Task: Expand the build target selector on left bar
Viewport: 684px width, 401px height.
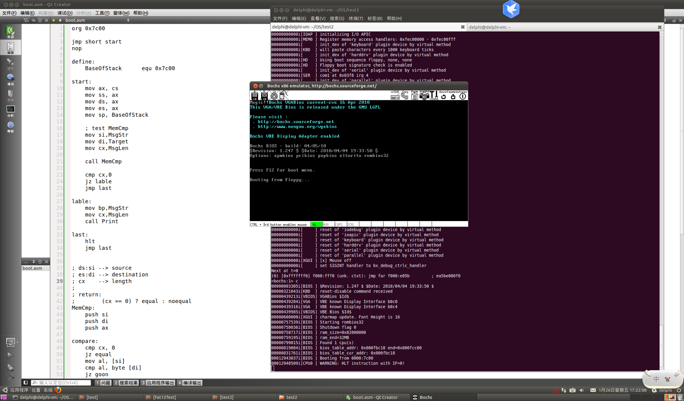Action: tap(11, 342)
